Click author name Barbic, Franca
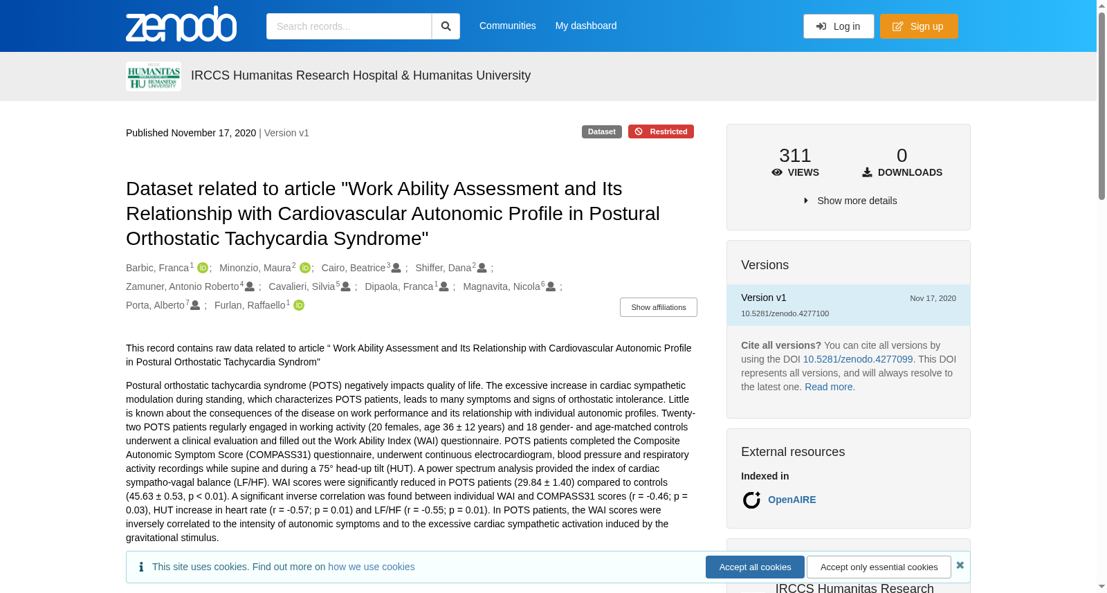This screenshot has height=593, width=1107. pos(158,268)
